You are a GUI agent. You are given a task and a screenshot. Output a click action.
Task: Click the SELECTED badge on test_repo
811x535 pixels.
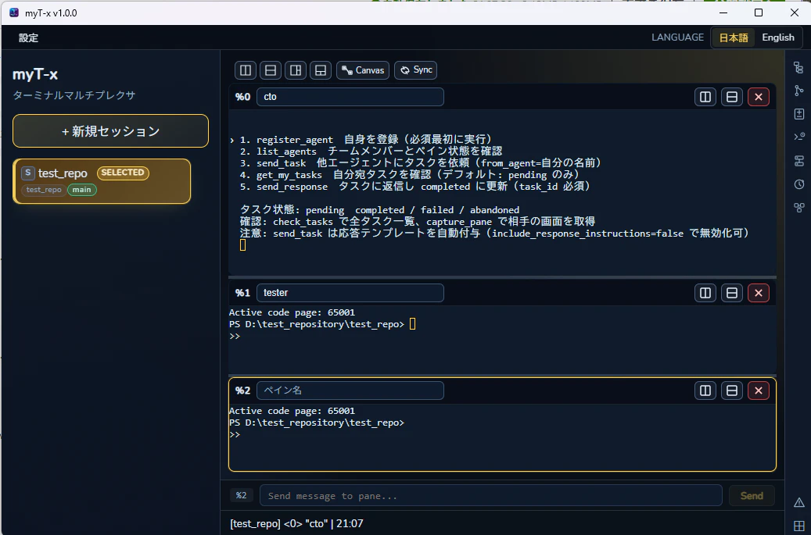click(123, 173)
